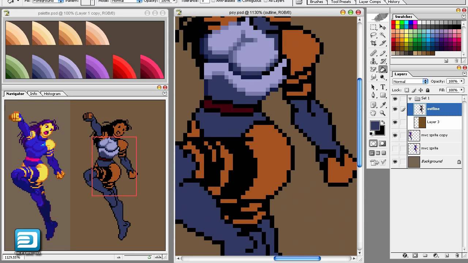
Task: Open the layer blend mode Normal dropdown
Action: (x=410, y=81)
